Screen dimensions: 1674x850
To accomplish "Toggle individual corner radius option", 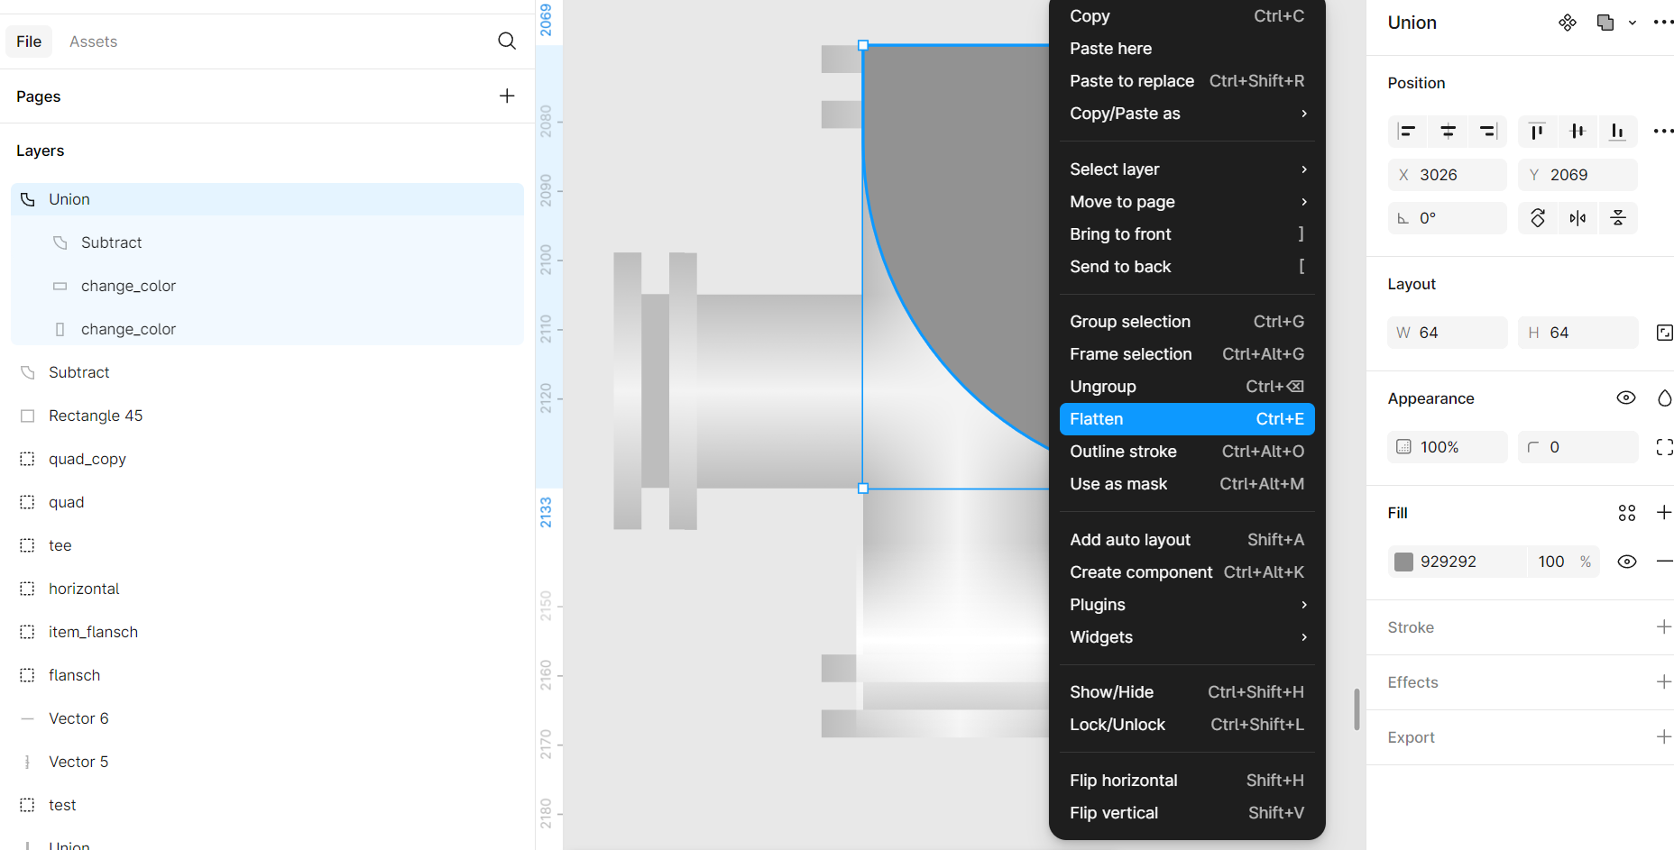I will (x=1663, y=447).
